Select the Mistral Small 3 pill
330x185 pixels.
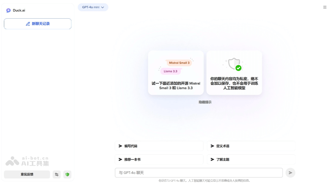pyautogui.click(x=179, y=63)
